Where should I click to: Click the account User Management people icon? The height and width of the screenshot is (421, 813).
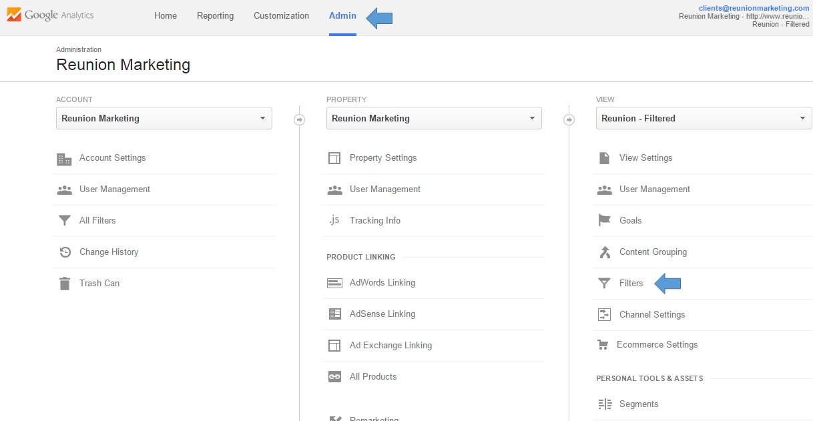tap(64, 189)
